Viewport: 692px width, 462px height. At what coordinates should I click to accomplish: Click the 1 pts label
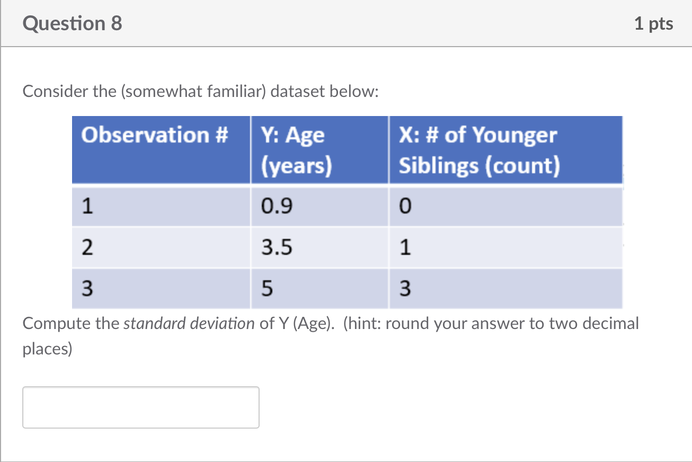[654, 23]
